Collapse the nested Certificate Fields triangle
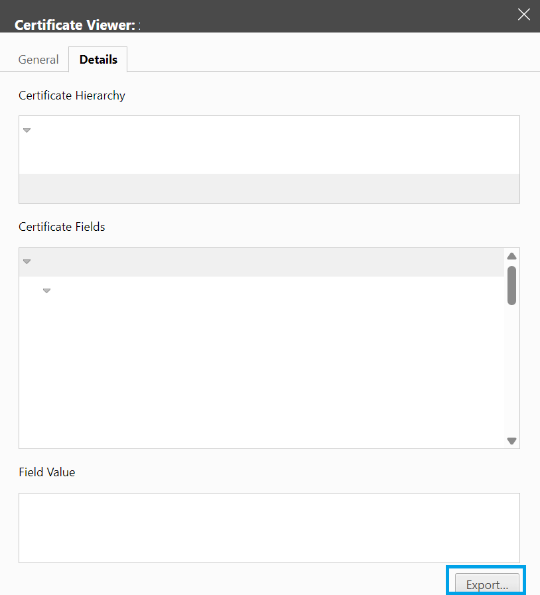Viewport: 540px width, 595px height. 46,291
